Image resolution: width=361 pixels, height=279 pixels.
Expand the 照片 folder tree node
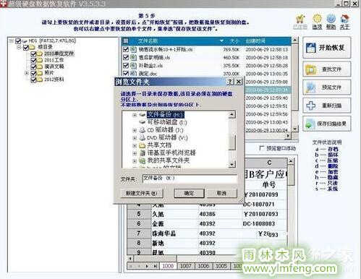[27, 73]
